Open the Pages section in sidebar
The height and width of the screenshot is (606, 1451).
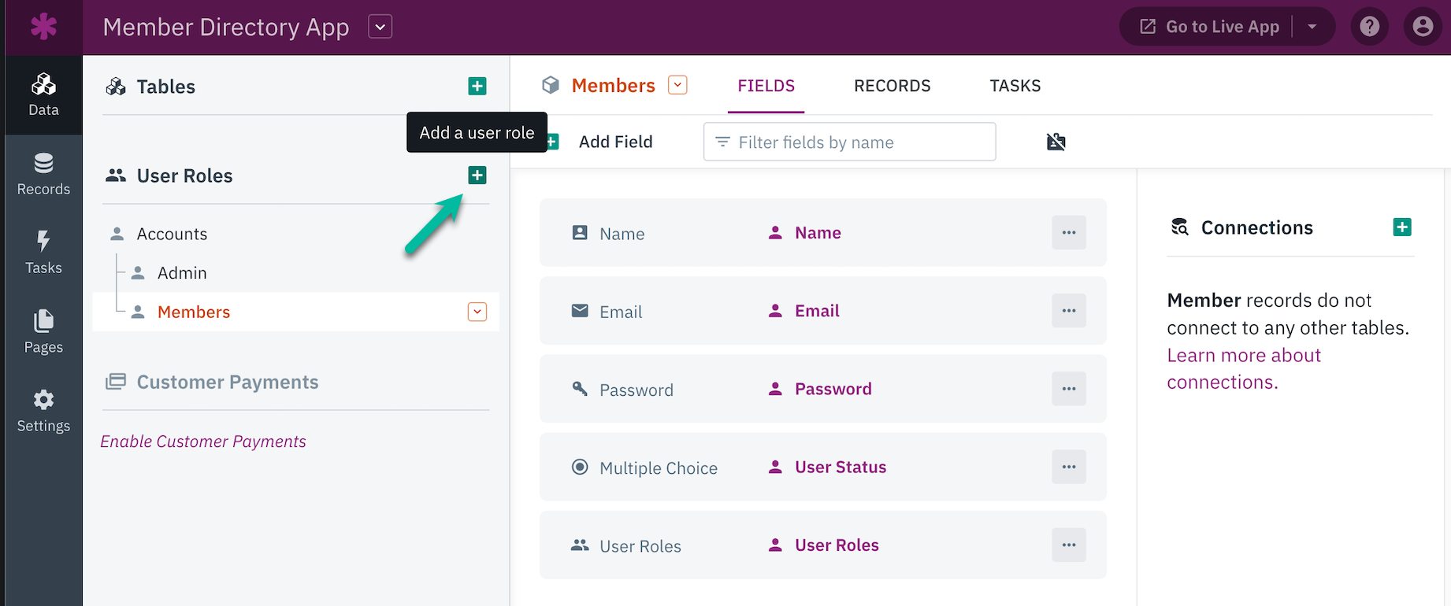pyautogui.click(x=43, y=331)
